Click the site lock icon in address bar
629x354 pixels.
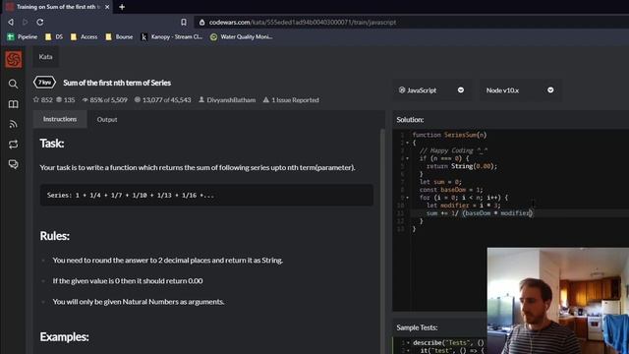pos(201,22)
